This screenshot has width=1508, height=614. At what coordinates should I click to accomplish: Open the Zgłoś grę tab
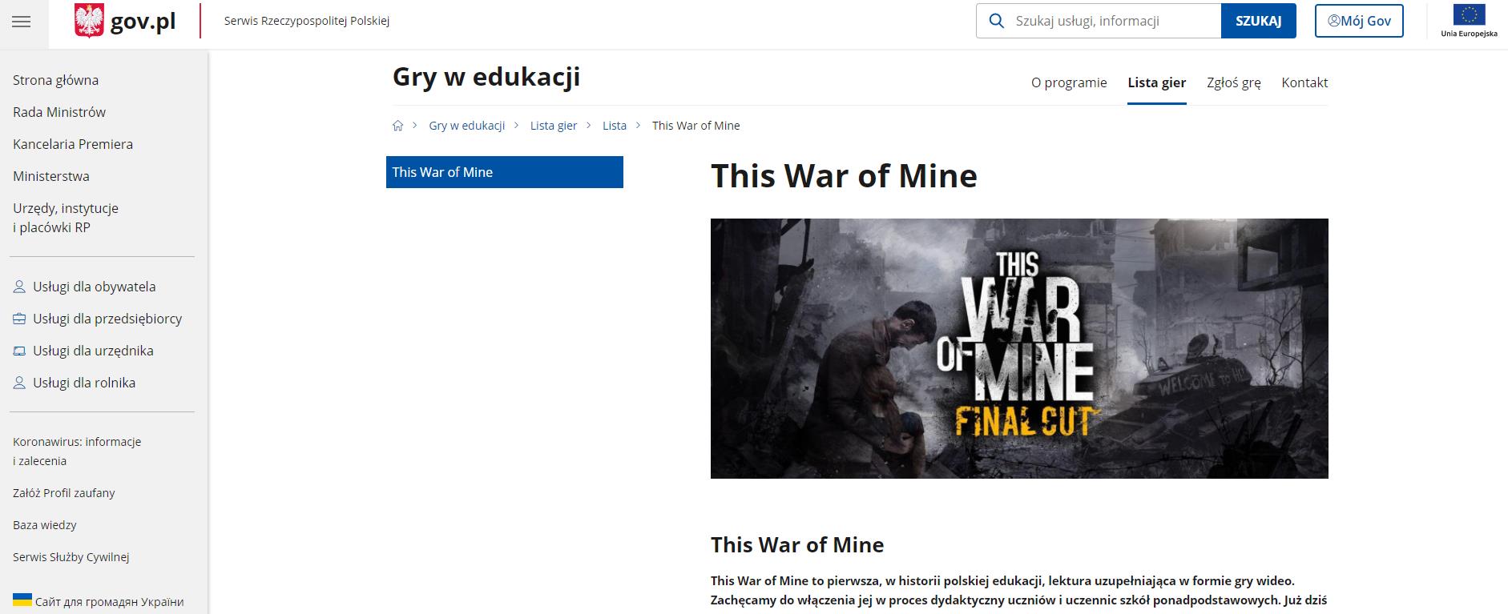coord(1233,82)
